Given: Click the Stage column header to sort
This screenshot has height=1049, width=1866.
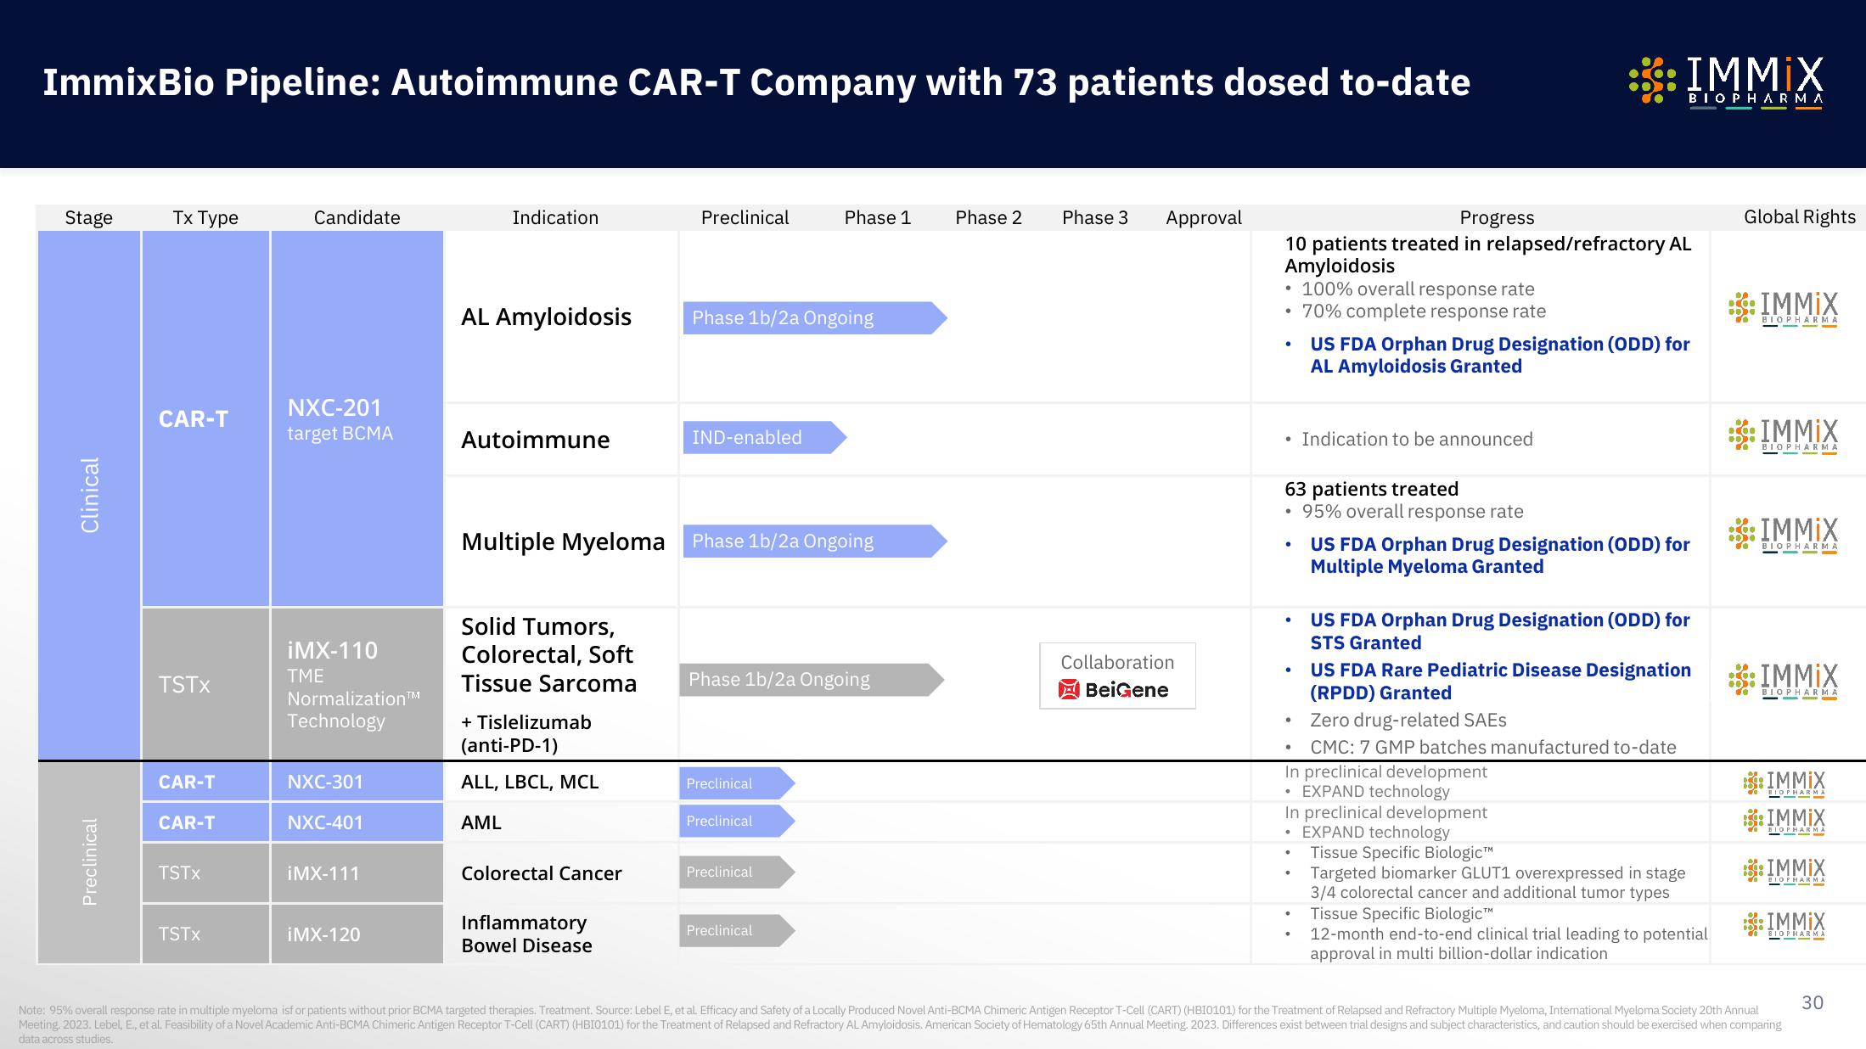Looking at the screenshot, I should [86, 214].
